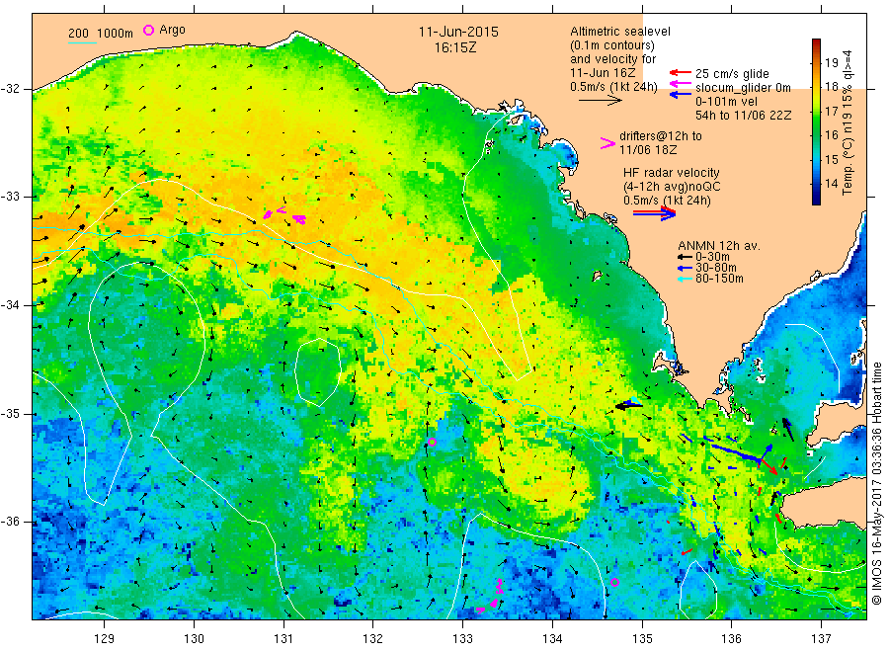Screen dimensions: 889x652
Task: Click the red 25 cm/s glide arrow
Action: point(680,72)
